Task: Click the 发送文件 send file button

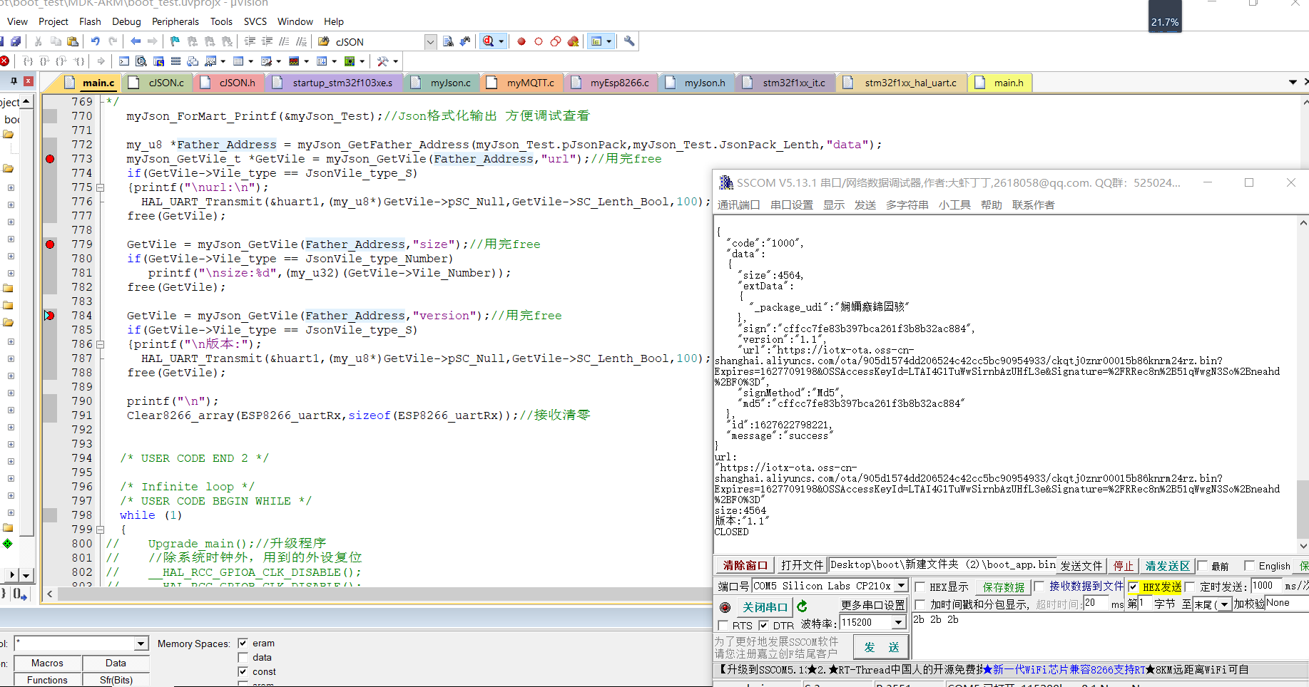Action: point(1081,566)
